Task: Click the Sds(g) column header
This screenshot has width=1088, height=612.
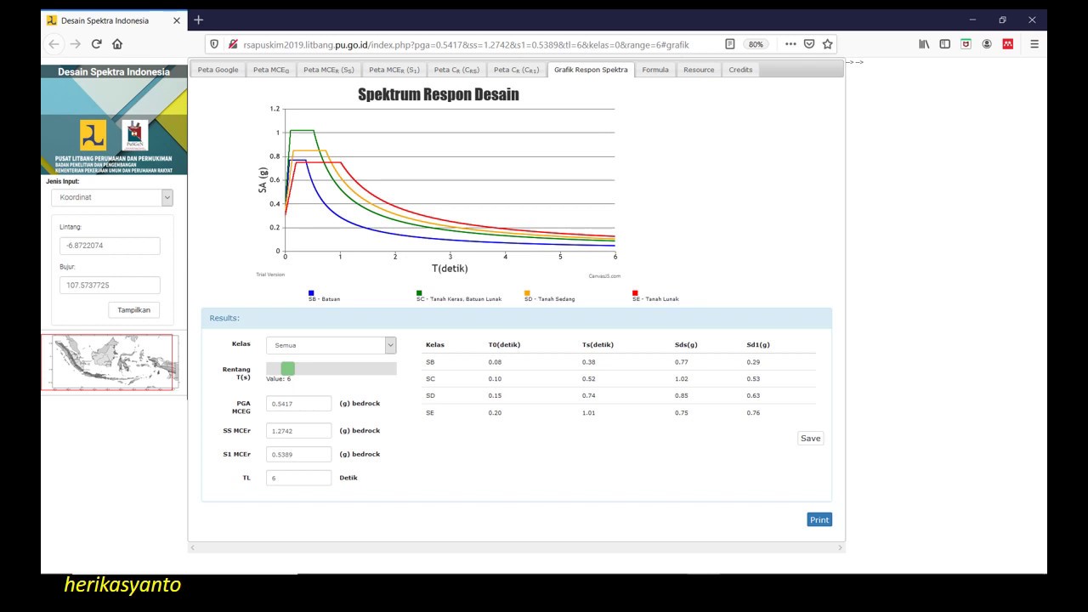Action: click(x=686, y=345)
